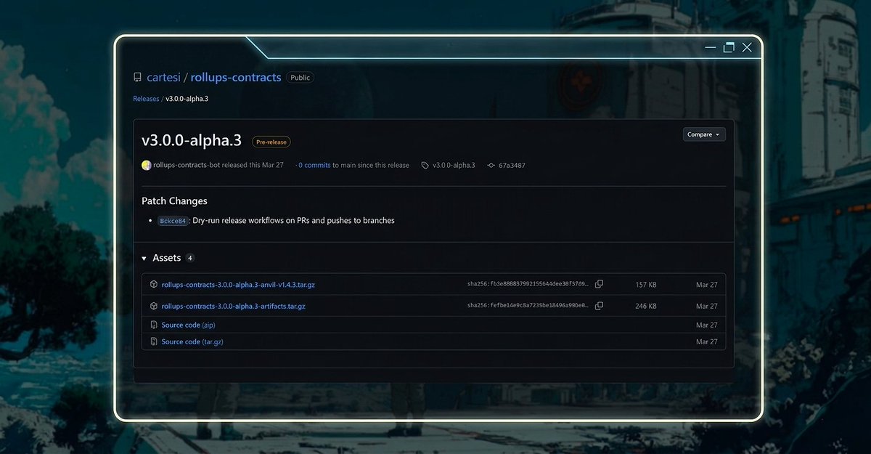The height and width of the screenshot is (454, 871).
Task: Copy sha256 of the artifacts asset
Action: 599,306
